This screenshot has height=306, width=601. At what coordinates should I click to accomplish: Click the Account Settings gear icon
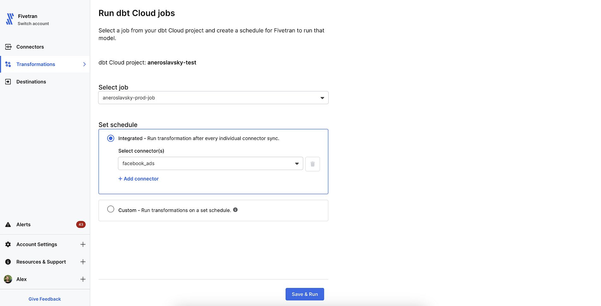pyautogui.click(x=8, y=244)
